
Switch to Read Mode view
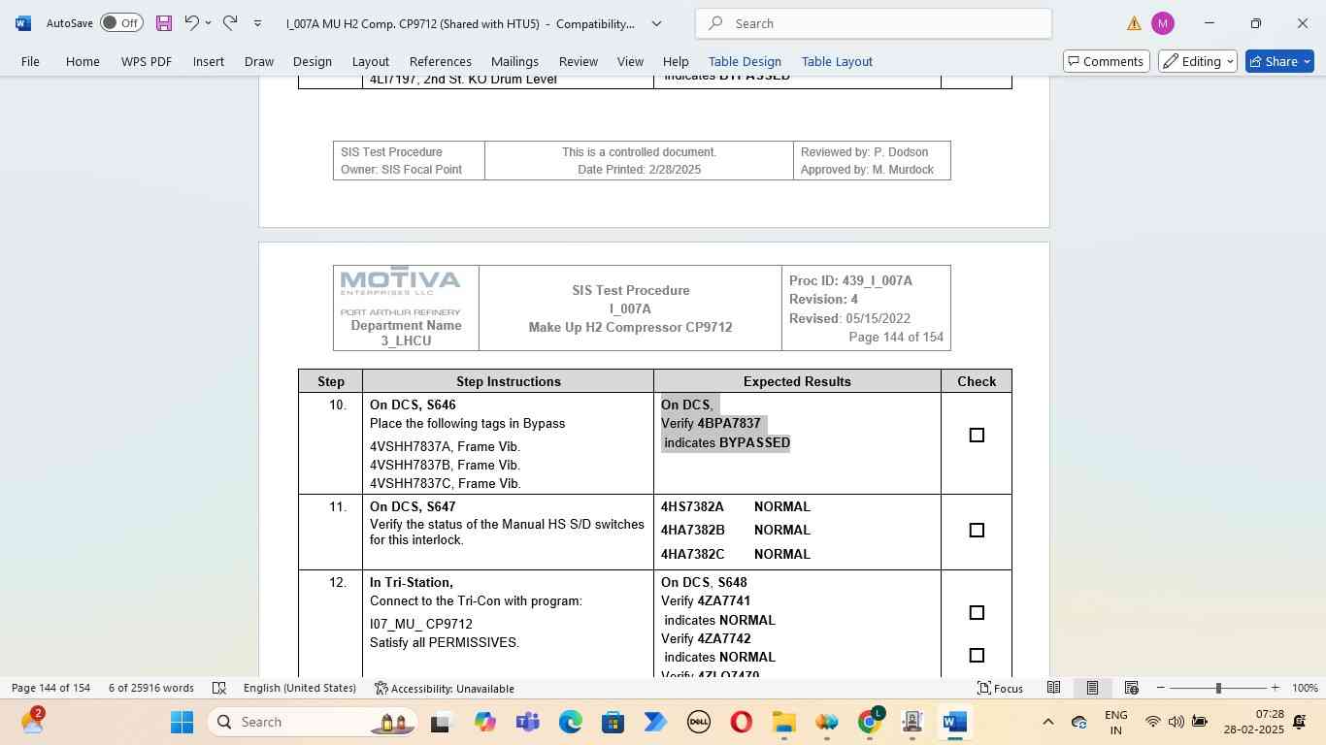pyautogui.click(x=1053, y=688)
